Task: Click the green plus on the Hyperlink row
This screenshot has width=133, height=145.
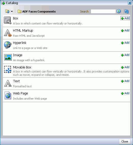Action: 122,43
